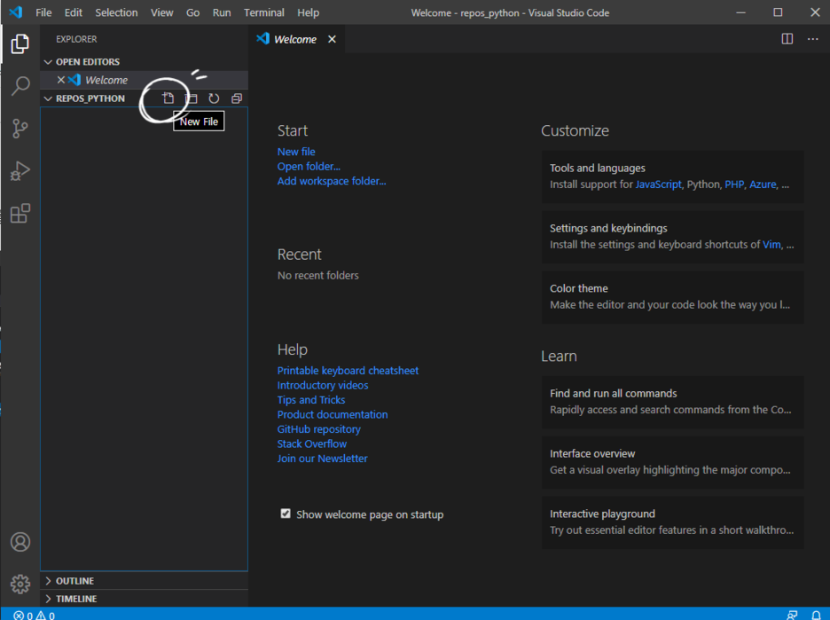Click the EXPLORER panel title
Viewport: 830px width, 620px height.
point(76,39)
